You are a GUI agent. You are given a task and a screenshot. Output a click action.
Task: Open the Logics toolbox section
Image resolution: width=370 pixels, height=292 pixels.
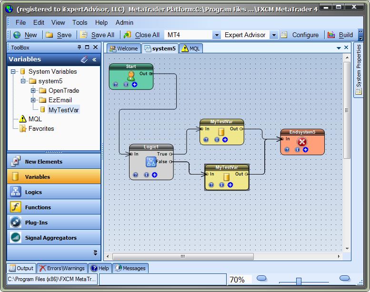point(54,192)
